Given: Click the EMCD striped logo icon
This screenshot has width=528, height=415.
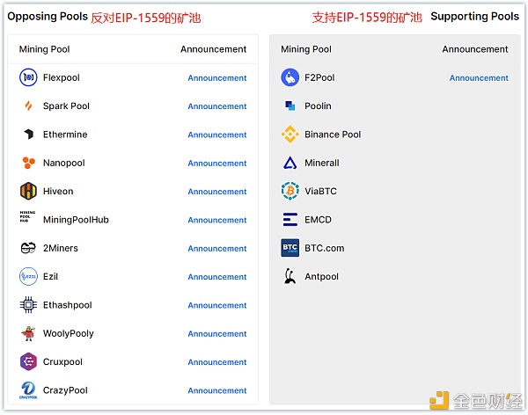Looking at the screenshot, I should [290, 220].
